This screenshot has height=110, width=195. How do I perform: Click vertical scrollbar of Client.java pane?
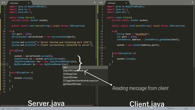tap(194, 36)
